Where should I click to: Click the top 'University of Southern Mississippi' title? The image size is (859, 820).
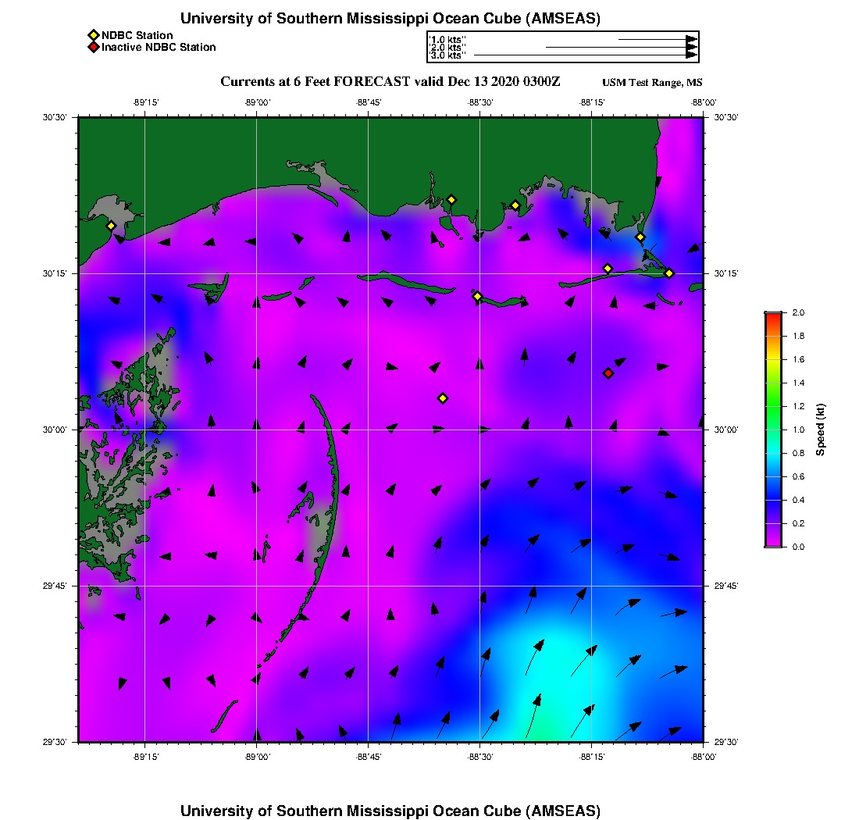pos(390,19)
